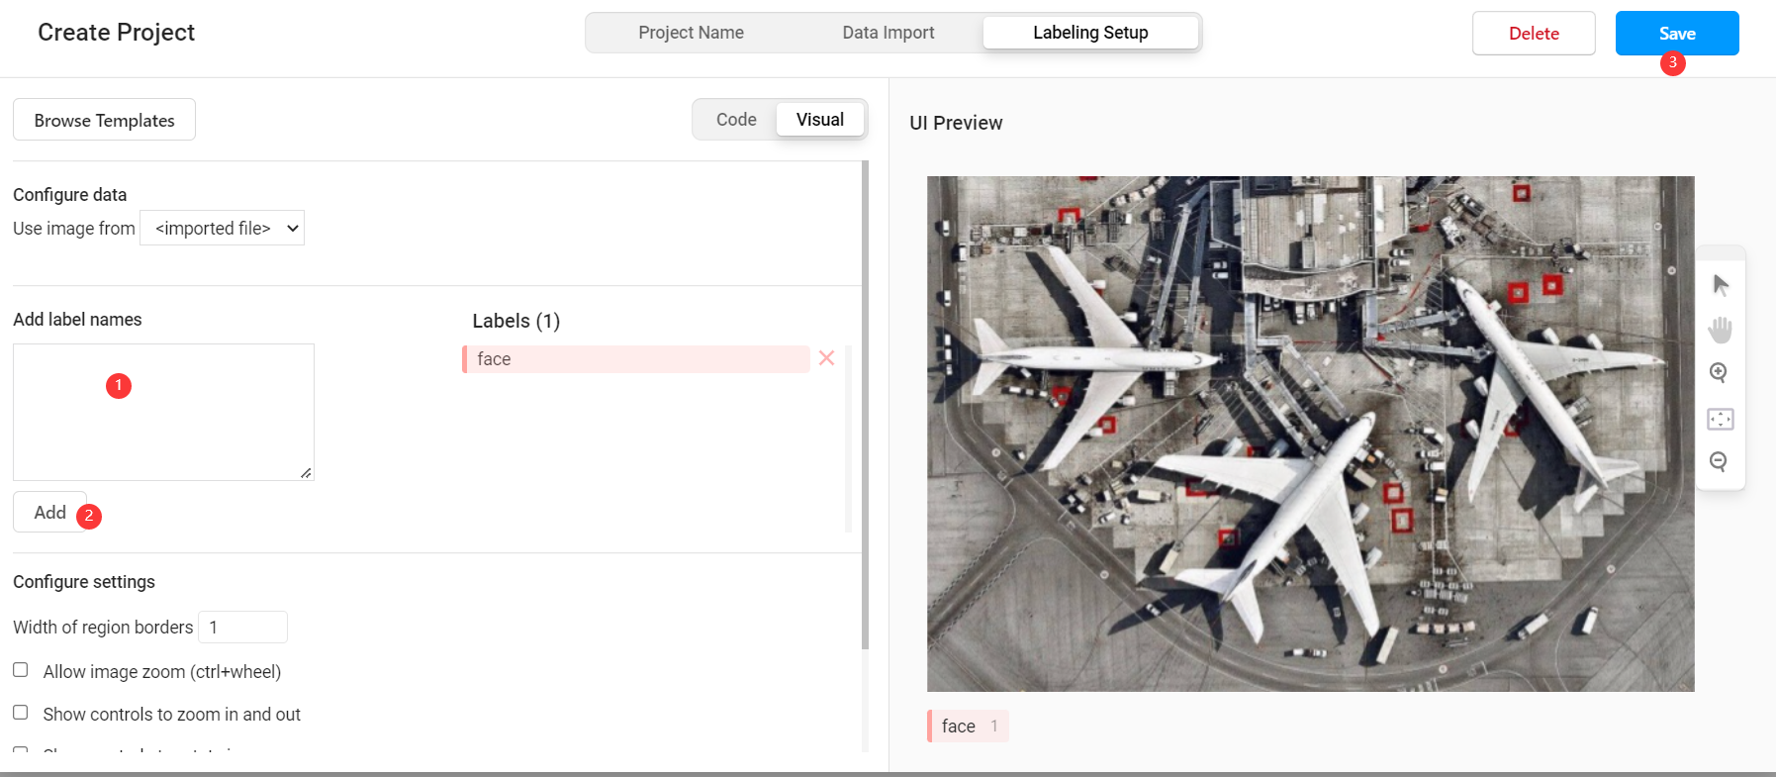Image resolution: width=1776 pixels, height=777 pixels.
Task: Open the Use image from dropdown
Action: pyautogui.click(x=223, y=228)
